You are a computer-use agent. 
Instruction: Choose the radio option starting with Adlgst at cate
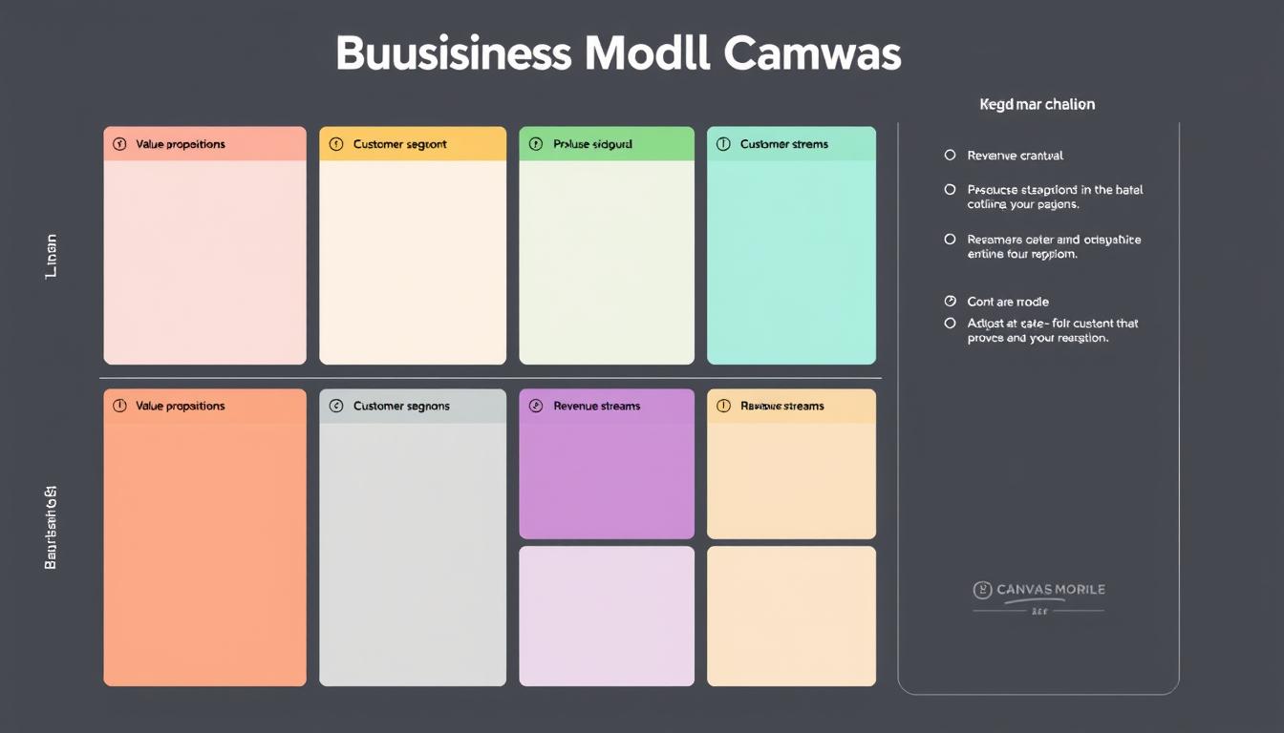pos(950,324)
